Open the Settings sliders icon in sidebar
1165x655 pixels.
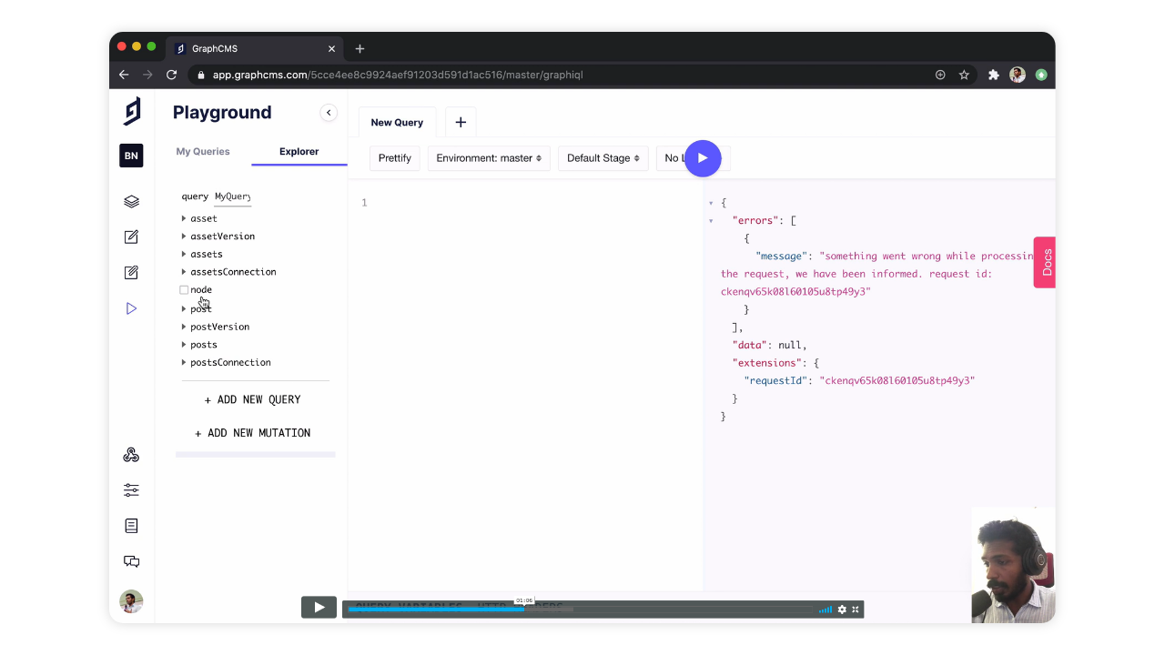coord(131,490)
